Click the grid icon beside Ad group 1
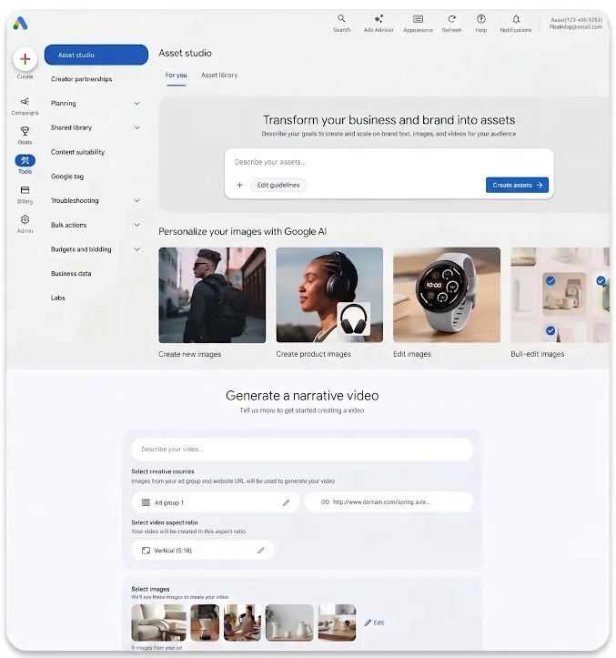This screenshot has width=616, height=658. click(x=146, y=502)
